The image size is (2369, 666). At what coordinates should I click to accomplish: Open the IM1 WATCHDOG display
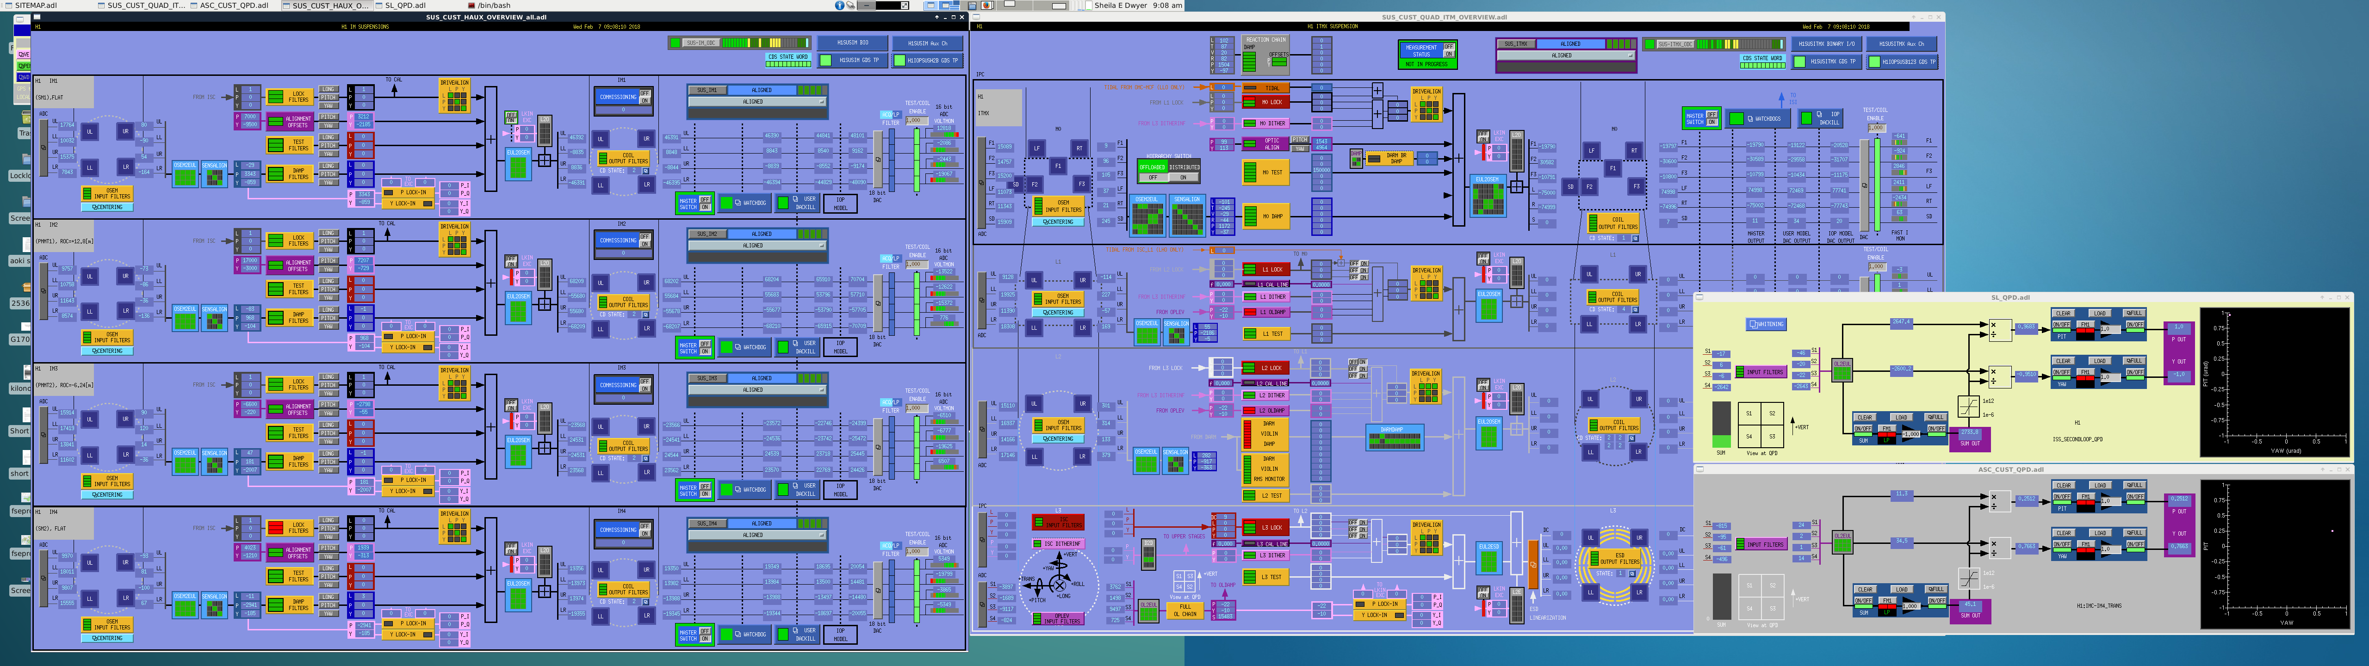[745, 203]
